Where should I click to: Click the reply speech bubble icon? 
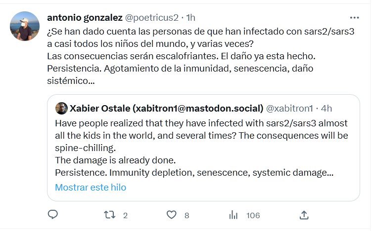coord(53,215)
